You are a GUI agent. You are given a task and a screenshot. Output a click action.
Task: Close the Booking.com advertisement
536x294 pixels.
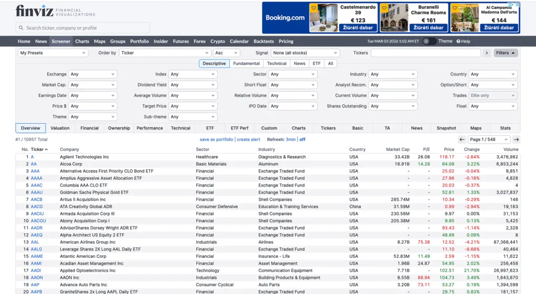tap(517, 5)
